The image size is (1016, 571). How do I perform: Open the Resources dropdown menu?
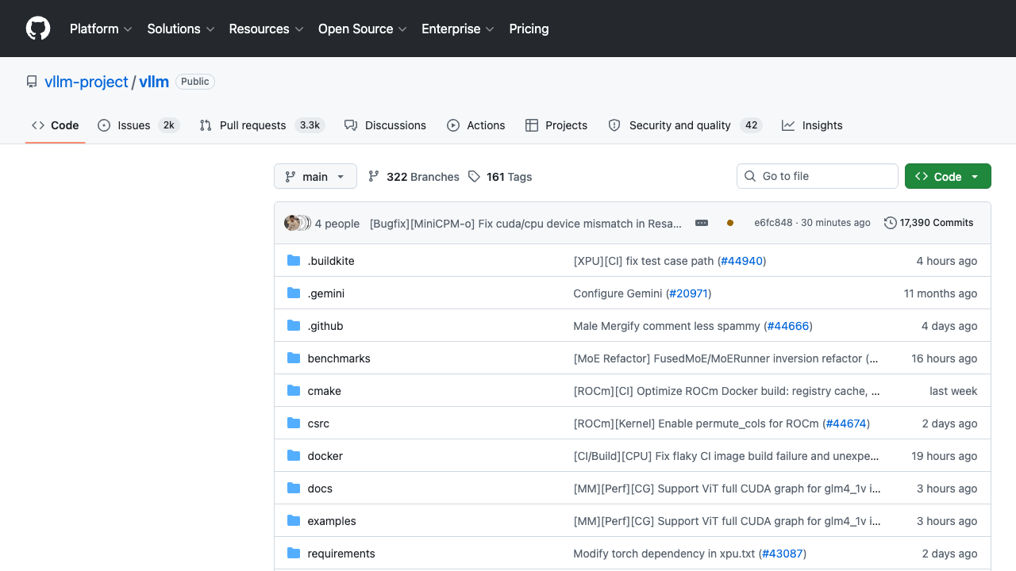[266, 29]
